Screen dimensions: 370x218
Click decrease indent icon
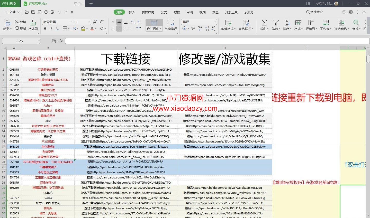tap(133, 22)
